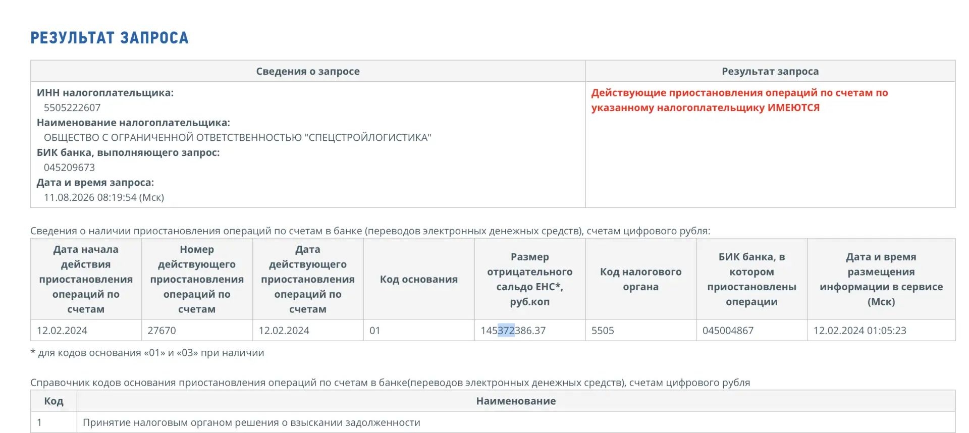Click the label Наименование налогоплательщика

coord(133,123)
